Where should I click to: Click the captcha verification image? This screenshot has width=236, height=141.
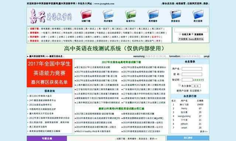(x=198, y=80)
